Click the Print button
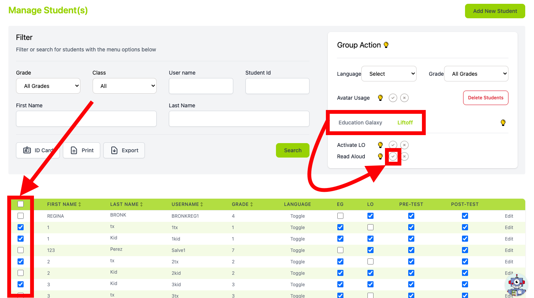This screenshot has width=534, height=298. click(82, 150)
